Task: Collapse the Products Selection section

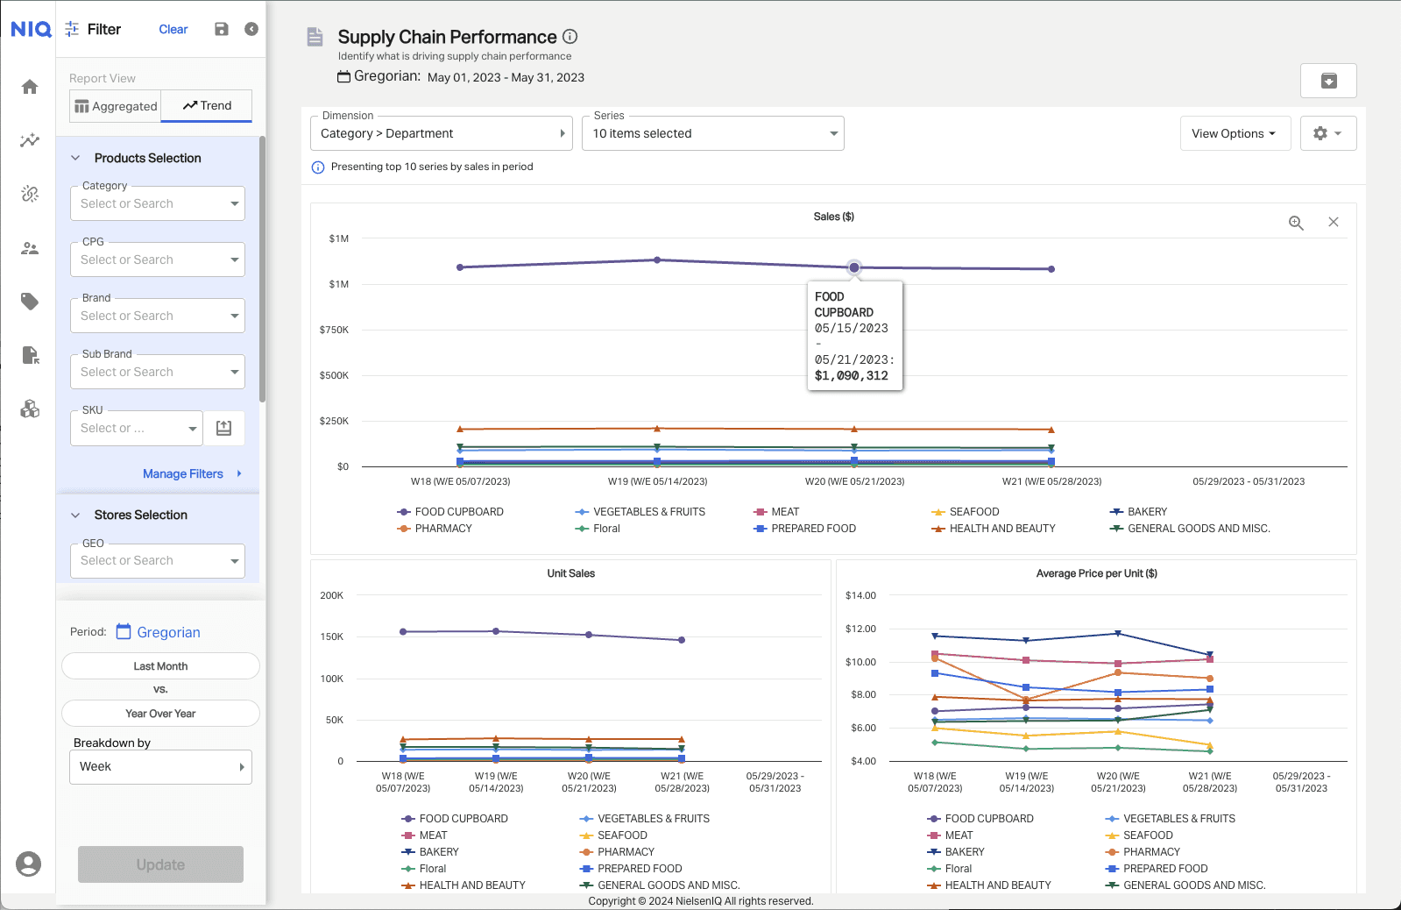Action: point(75,158)
